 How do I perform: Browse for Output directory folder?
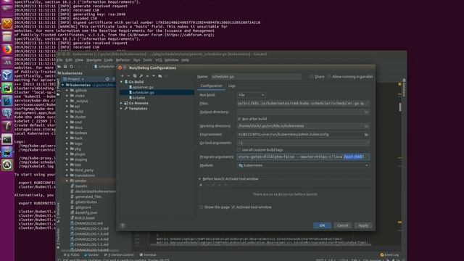pyautogui.click(x=366, y=112)
